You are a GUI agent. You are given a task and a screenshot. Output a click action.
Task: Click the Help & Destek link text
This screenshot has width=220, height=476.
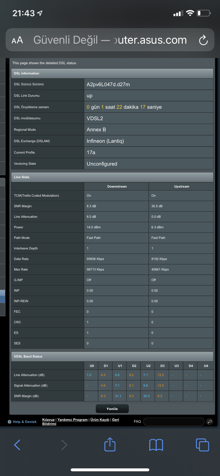pos(25,422)
